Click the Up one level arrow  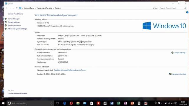click(x=17, y=8)
